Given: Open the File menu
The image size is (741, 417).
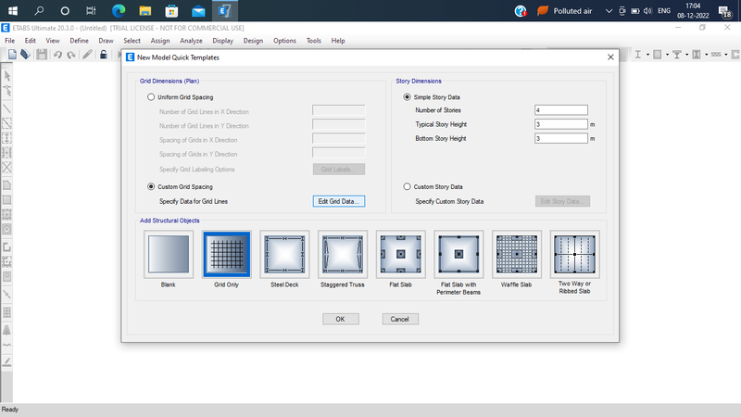Looking at the screenshot, I should (9, 41).
